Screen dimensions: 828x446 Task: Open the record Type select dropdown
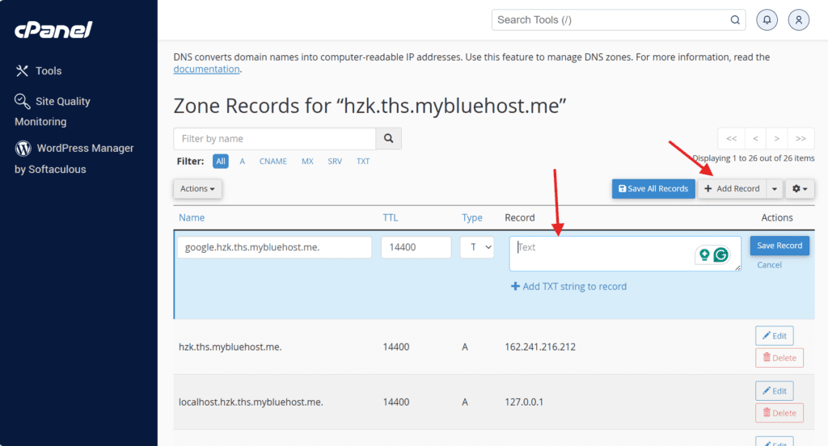(477, 247)
